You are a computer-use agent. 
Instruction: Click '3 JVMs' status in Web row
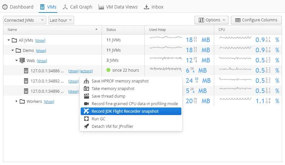click(x=112, y=60)
